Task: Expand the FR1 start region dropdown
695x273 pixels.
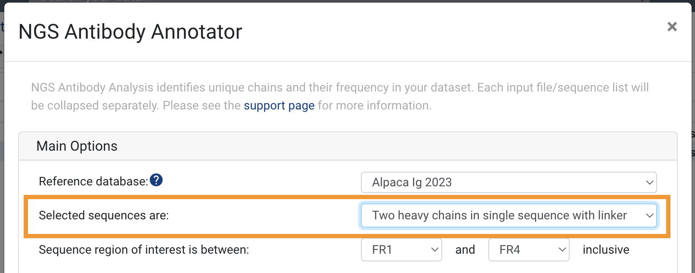Action: 401,250
